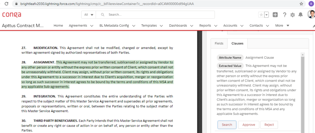Open the global actions plus icon

275,15
